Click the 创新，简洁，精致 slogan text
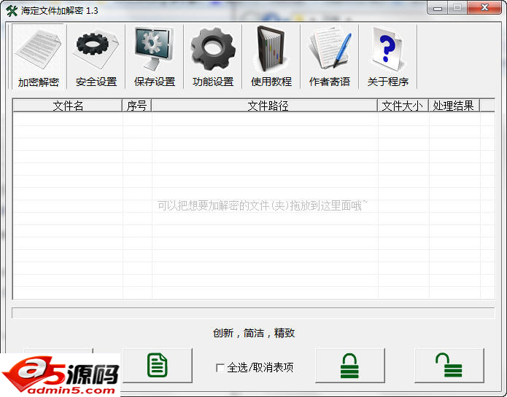 (254, 333)
